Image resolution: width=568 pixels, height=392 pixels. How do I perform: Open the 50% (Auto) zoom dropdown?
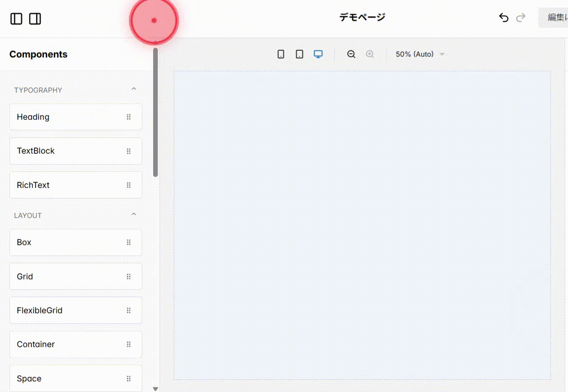[420, 54]
